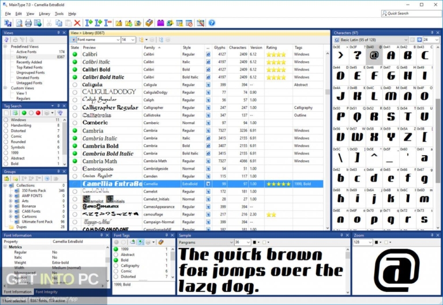Select Active Fonts in Views tree

click(x=27, y=52)
